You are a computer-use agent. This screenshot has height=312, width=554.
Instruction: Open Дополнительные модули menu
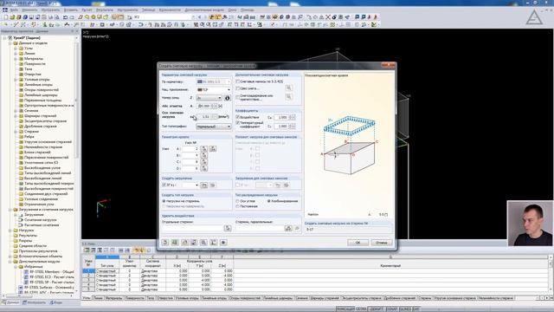[204, 10]
